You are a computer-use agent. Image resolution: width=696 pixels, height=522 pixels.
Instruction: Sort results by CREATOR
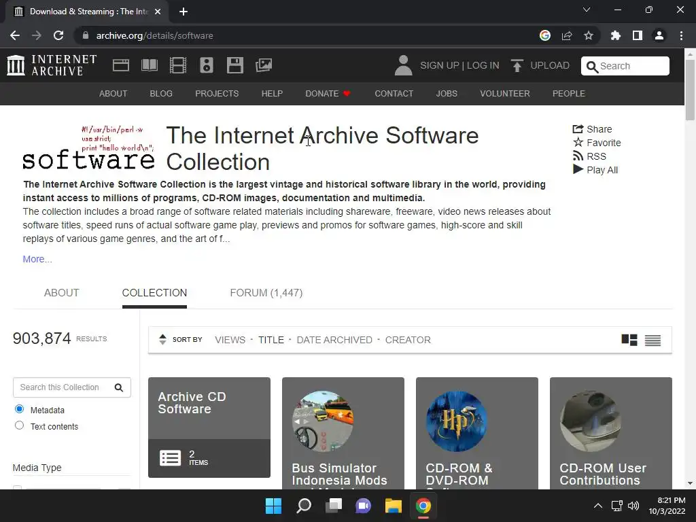point(408,340)
